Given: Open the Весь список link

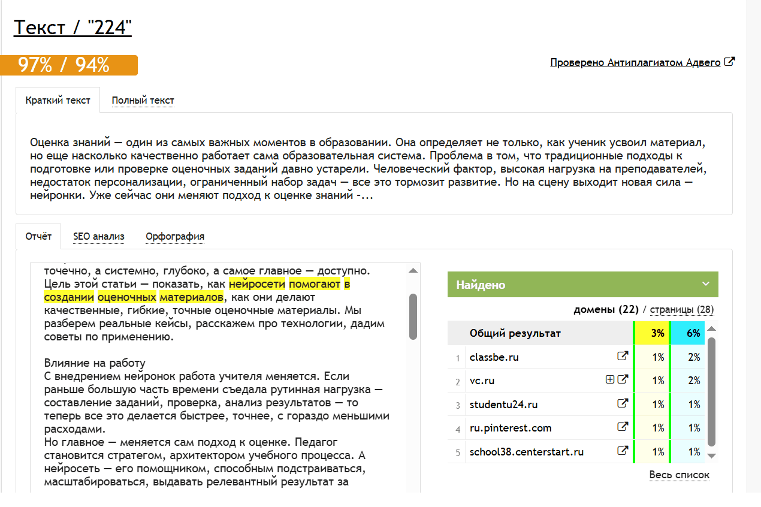Looking at the screenshot, I should tap(680, 475).
